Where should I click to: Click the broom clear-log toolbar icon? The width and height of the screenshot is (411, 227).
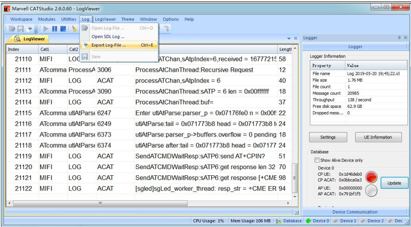pos(74,28)
